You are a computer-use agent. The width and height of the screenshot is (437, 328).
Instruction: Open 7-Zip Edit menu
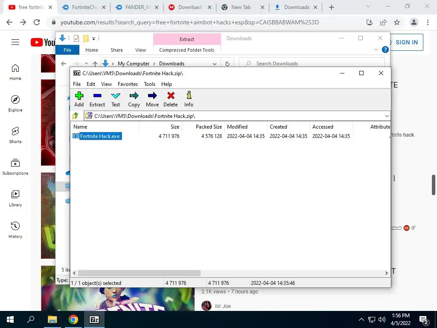point(91,84)
